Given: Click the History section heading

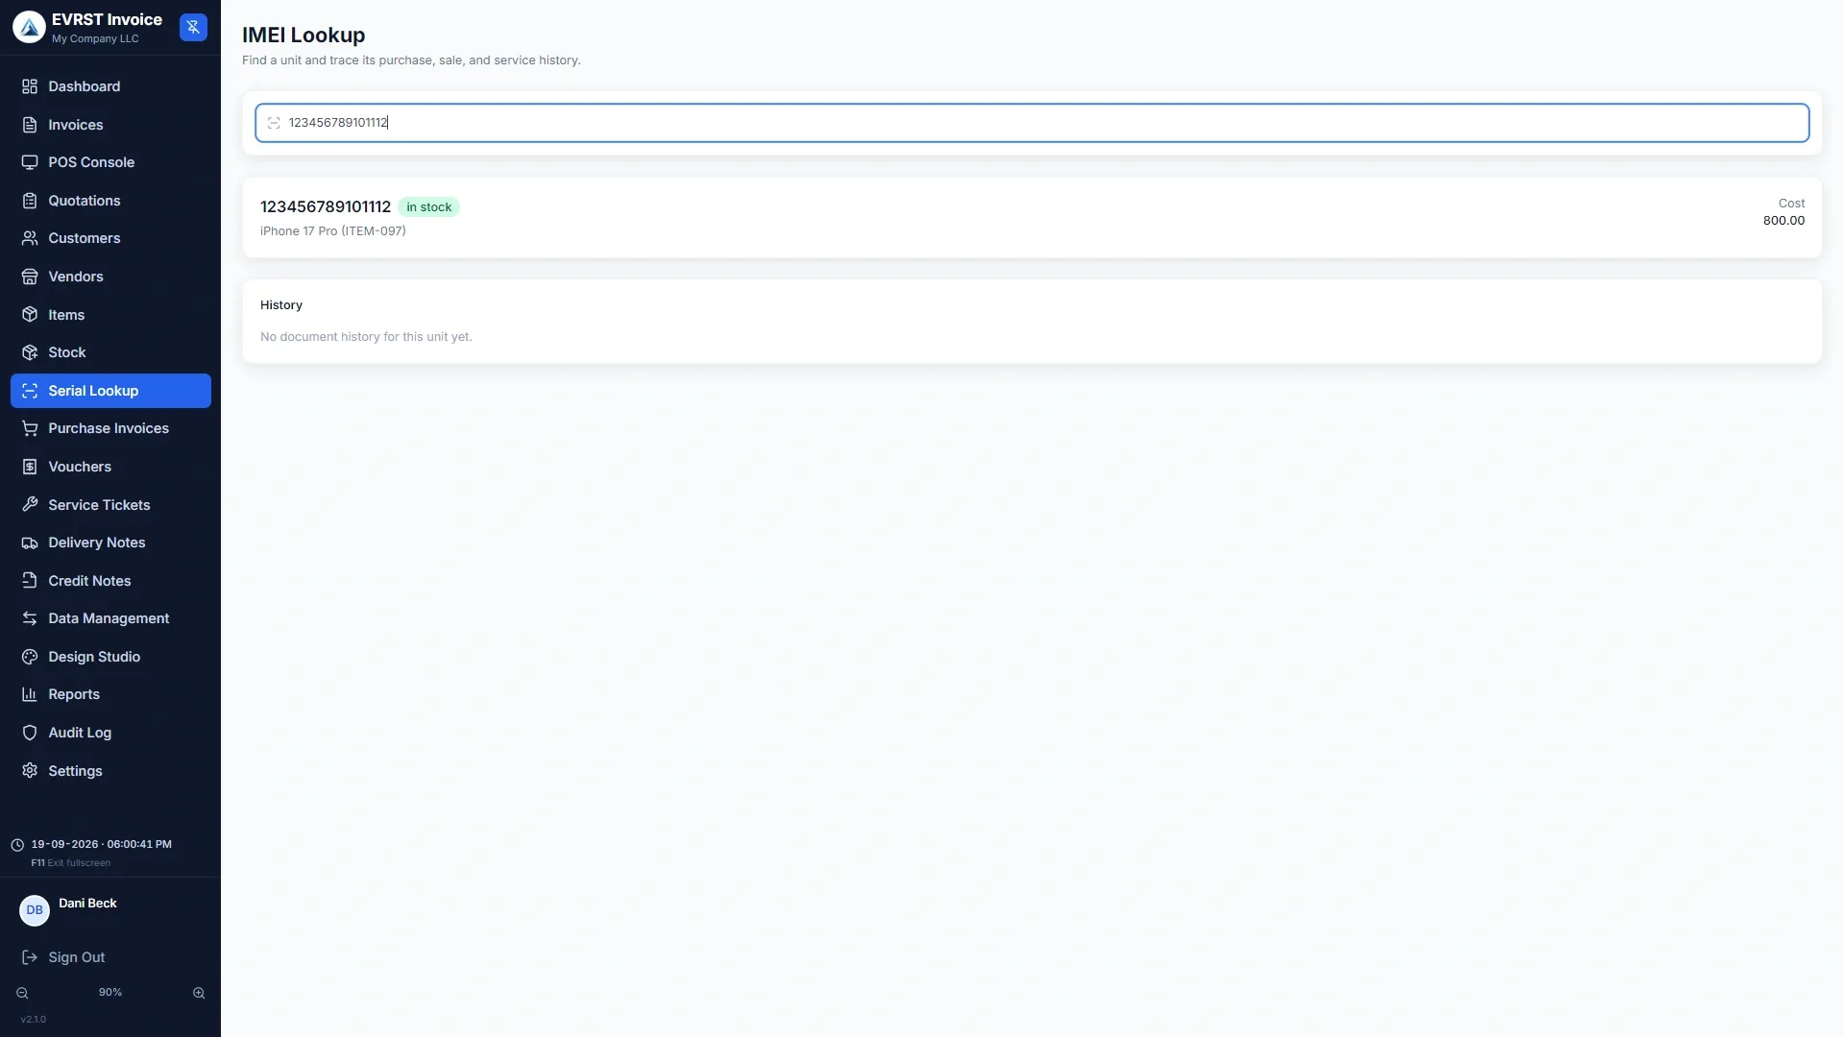Looking at the screenshot, I should [281, 305].
